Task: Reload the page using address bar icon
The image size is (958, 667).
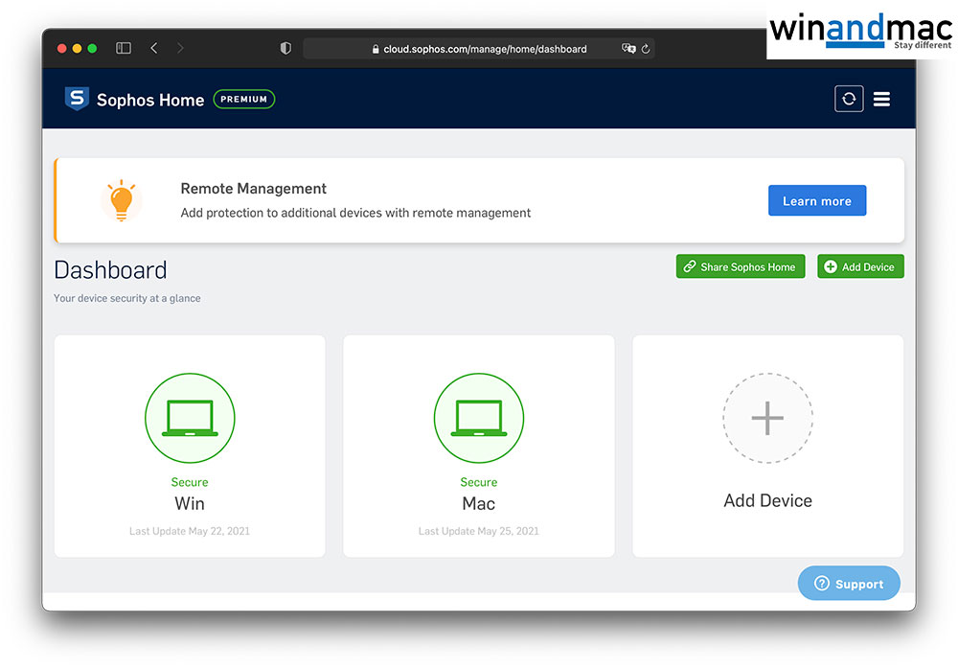Action: click(x=646, y=48)
